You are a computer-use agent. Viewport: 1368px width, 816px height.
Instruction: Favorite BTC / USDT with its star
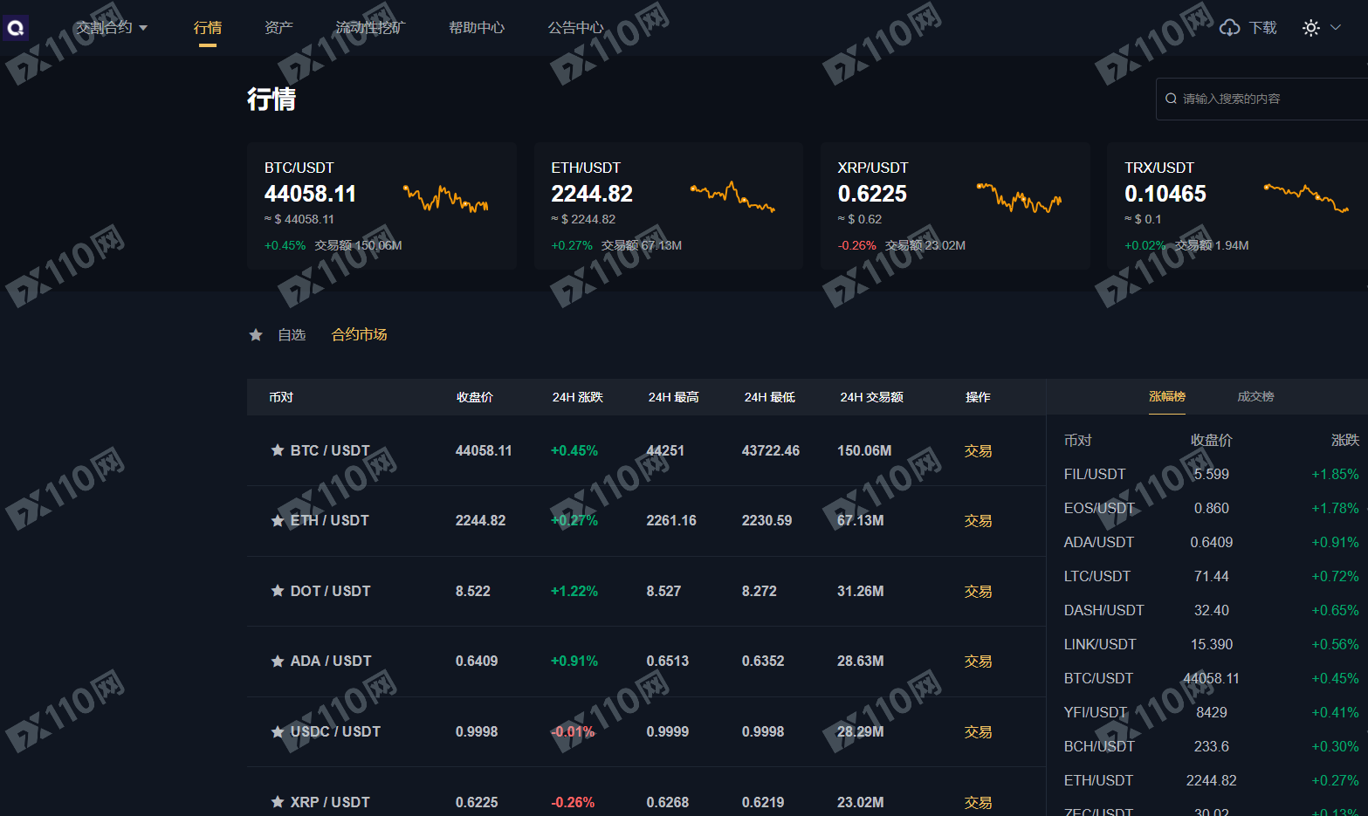point(278,450)
